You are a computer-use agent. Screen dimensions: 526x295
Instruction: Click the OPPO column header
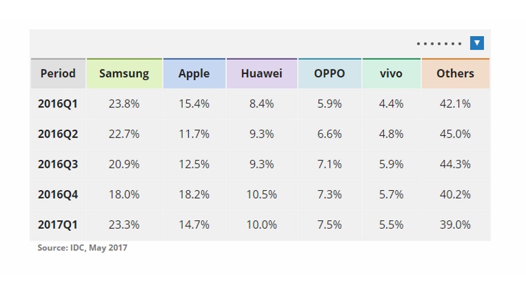tap(329, 73)
